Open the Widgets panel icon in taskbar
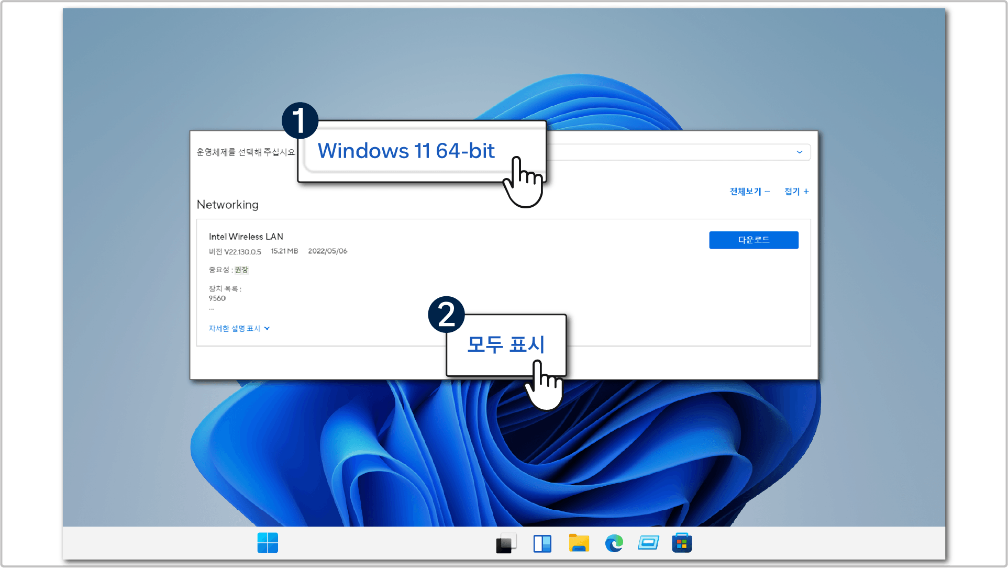The width and height of the screenshot is (1008, 570). point(542,543)
